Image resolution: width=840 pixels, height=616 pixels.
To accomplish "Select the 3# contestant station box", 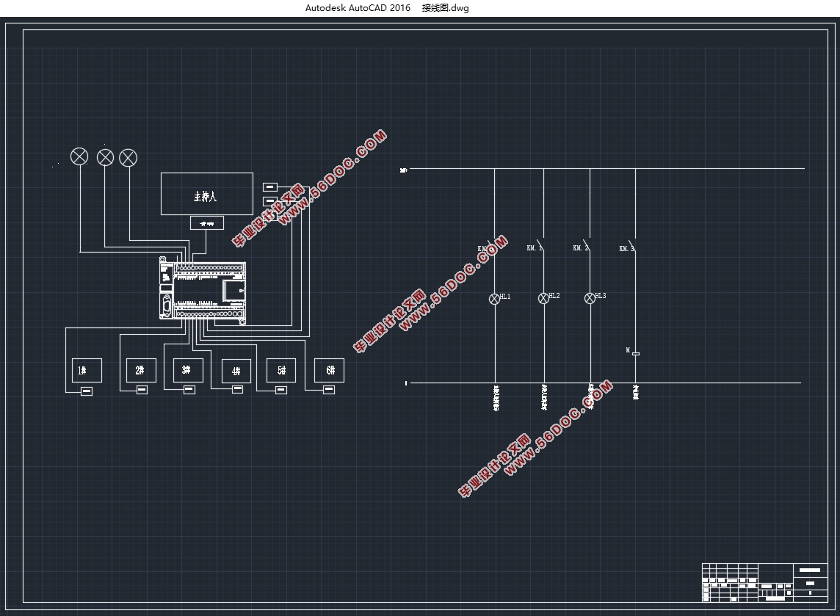I will (x=187, y=370).
